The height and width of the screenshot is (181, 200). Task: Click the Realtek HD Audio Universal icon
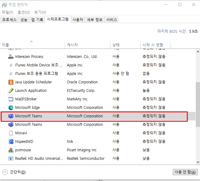[11, 159]
